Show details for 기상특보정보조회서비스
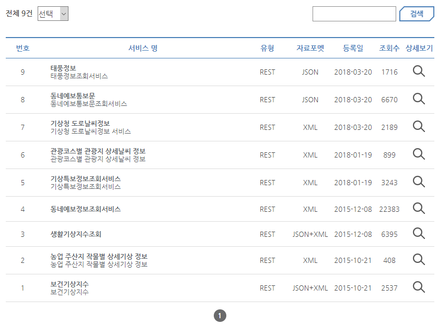The image size is (438, 325). (x=419, y=182)
